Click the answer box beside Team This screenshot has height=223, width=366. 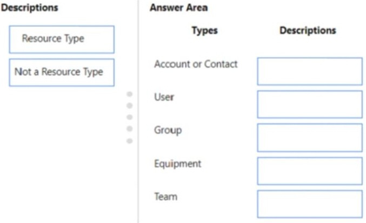[x=310, y=204]
